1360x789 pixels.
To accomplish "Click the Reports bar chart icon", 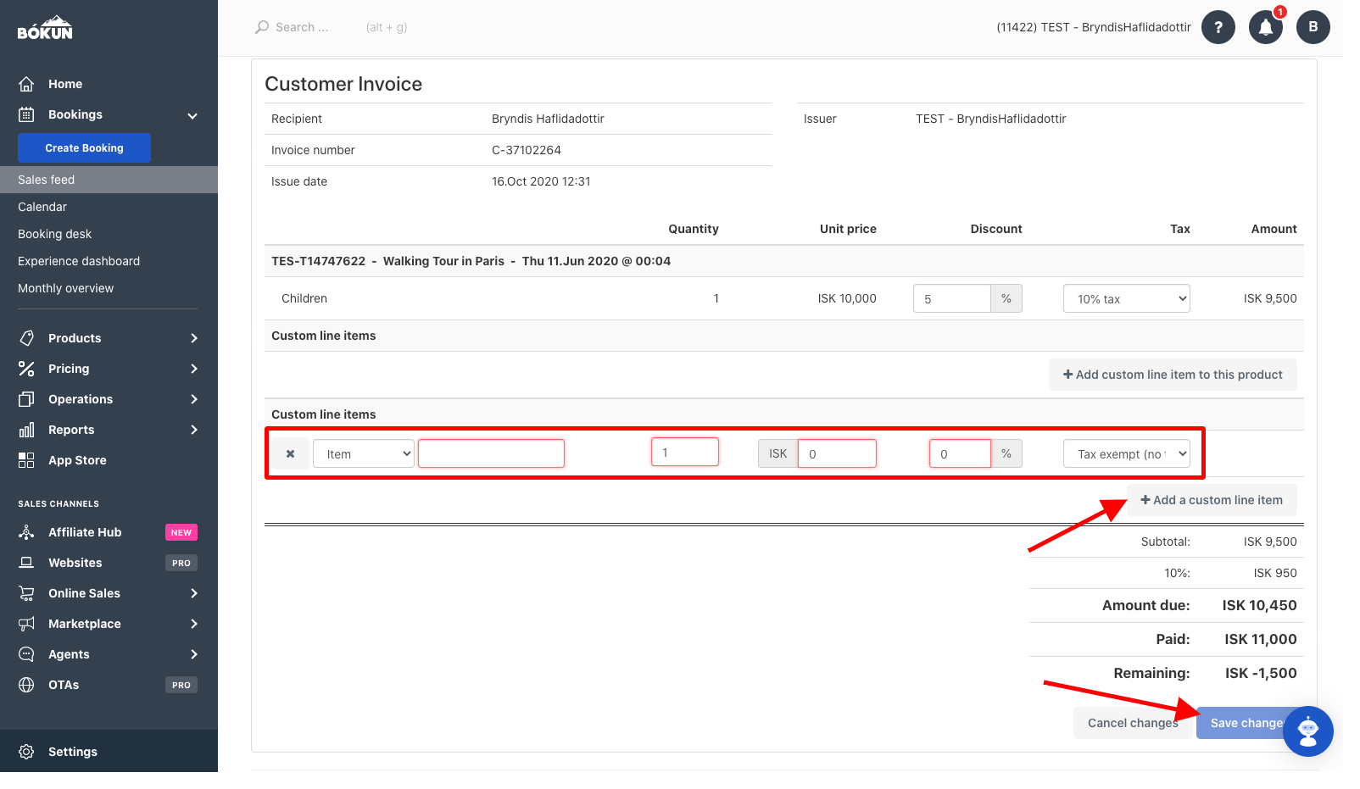I will click(26, 430).
